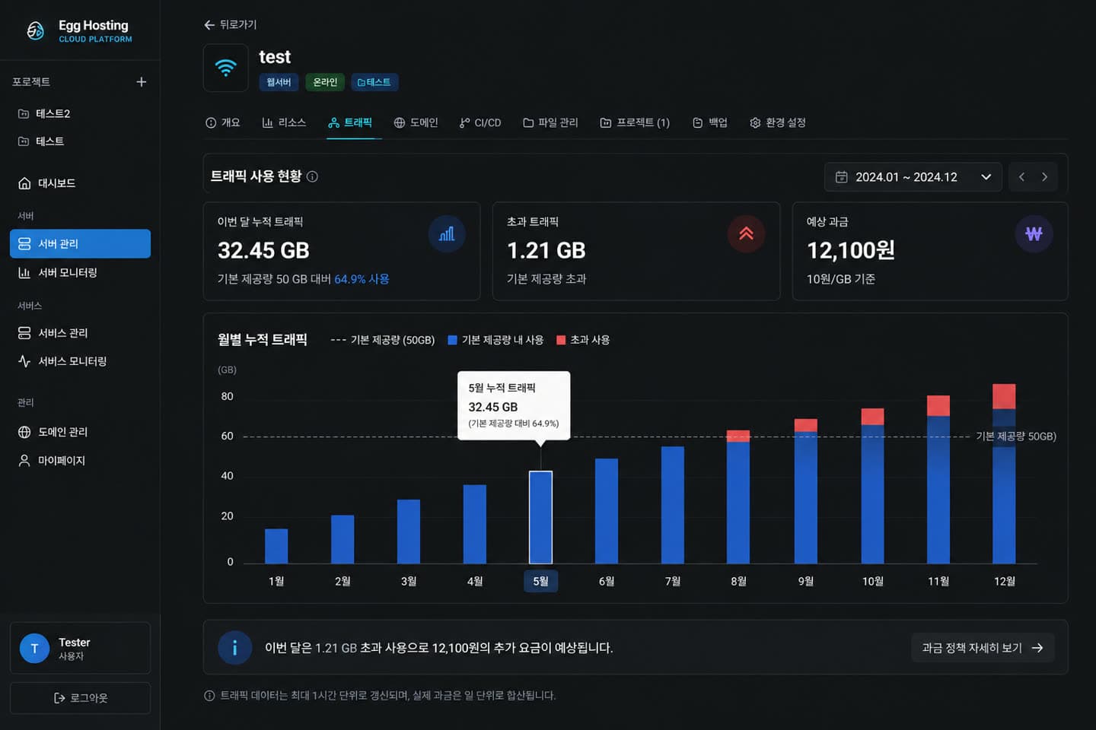1096x730 pixels.
Task: Open the CI/CD tab
Action: point(480,122)
